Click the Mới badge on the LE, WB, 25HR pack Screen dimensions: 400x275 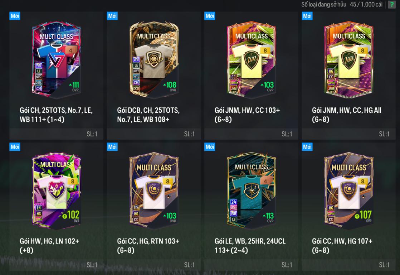point(210,147)
